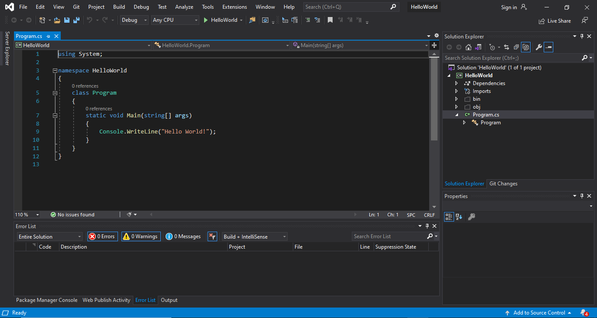Click the bookmark icon in the toolbar
This screenshot has width=597, height=318.
tap(330, 20)
